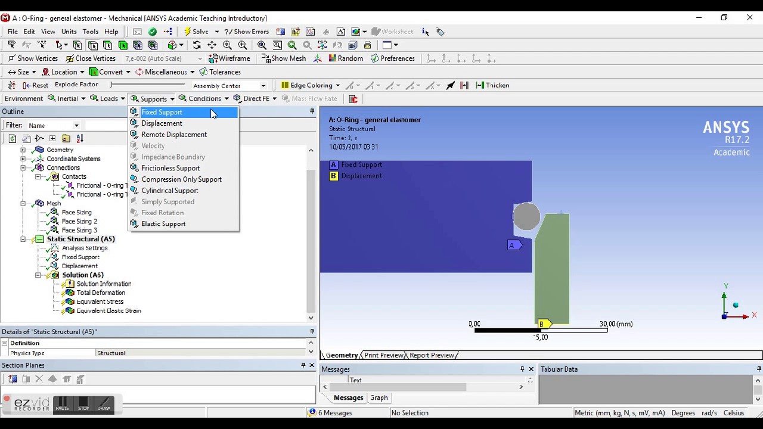This screenshot has height=429, width=763.
Task: Open the Tools menu
Action: coord(91,32)
